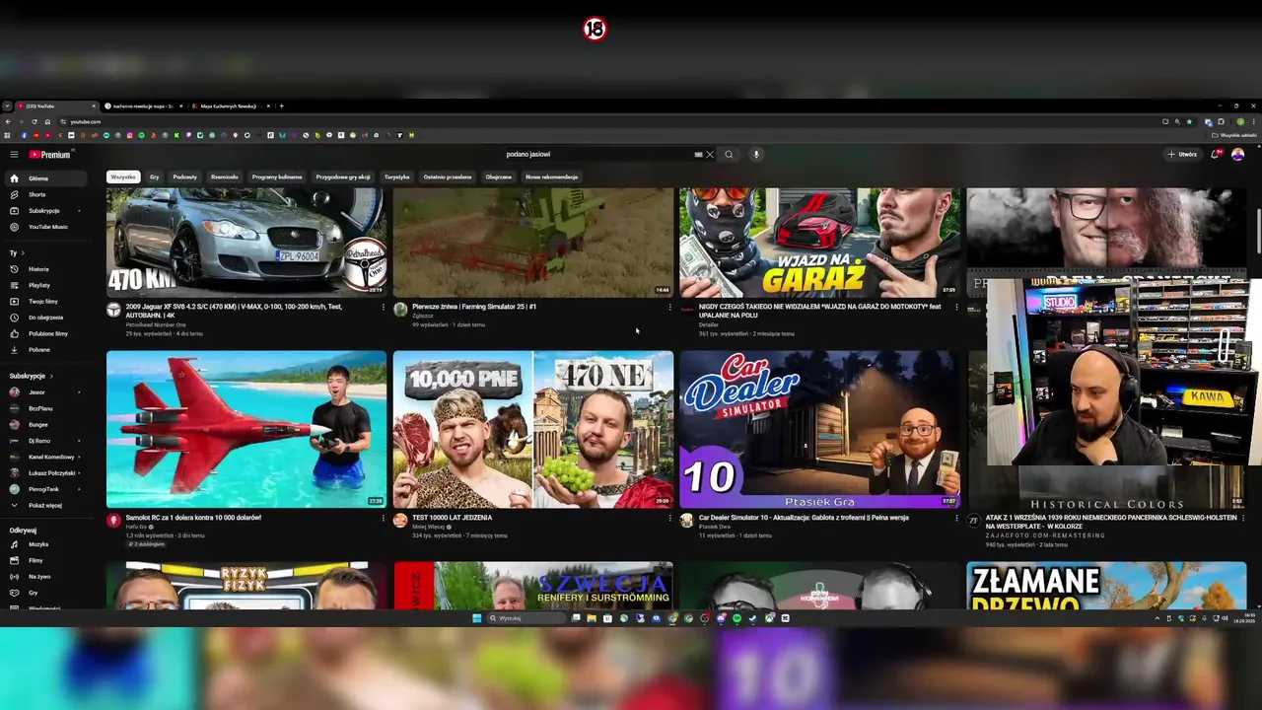Click the Utwórz create button
This screenshot has width=1262, height=710.
[1182, 154]
